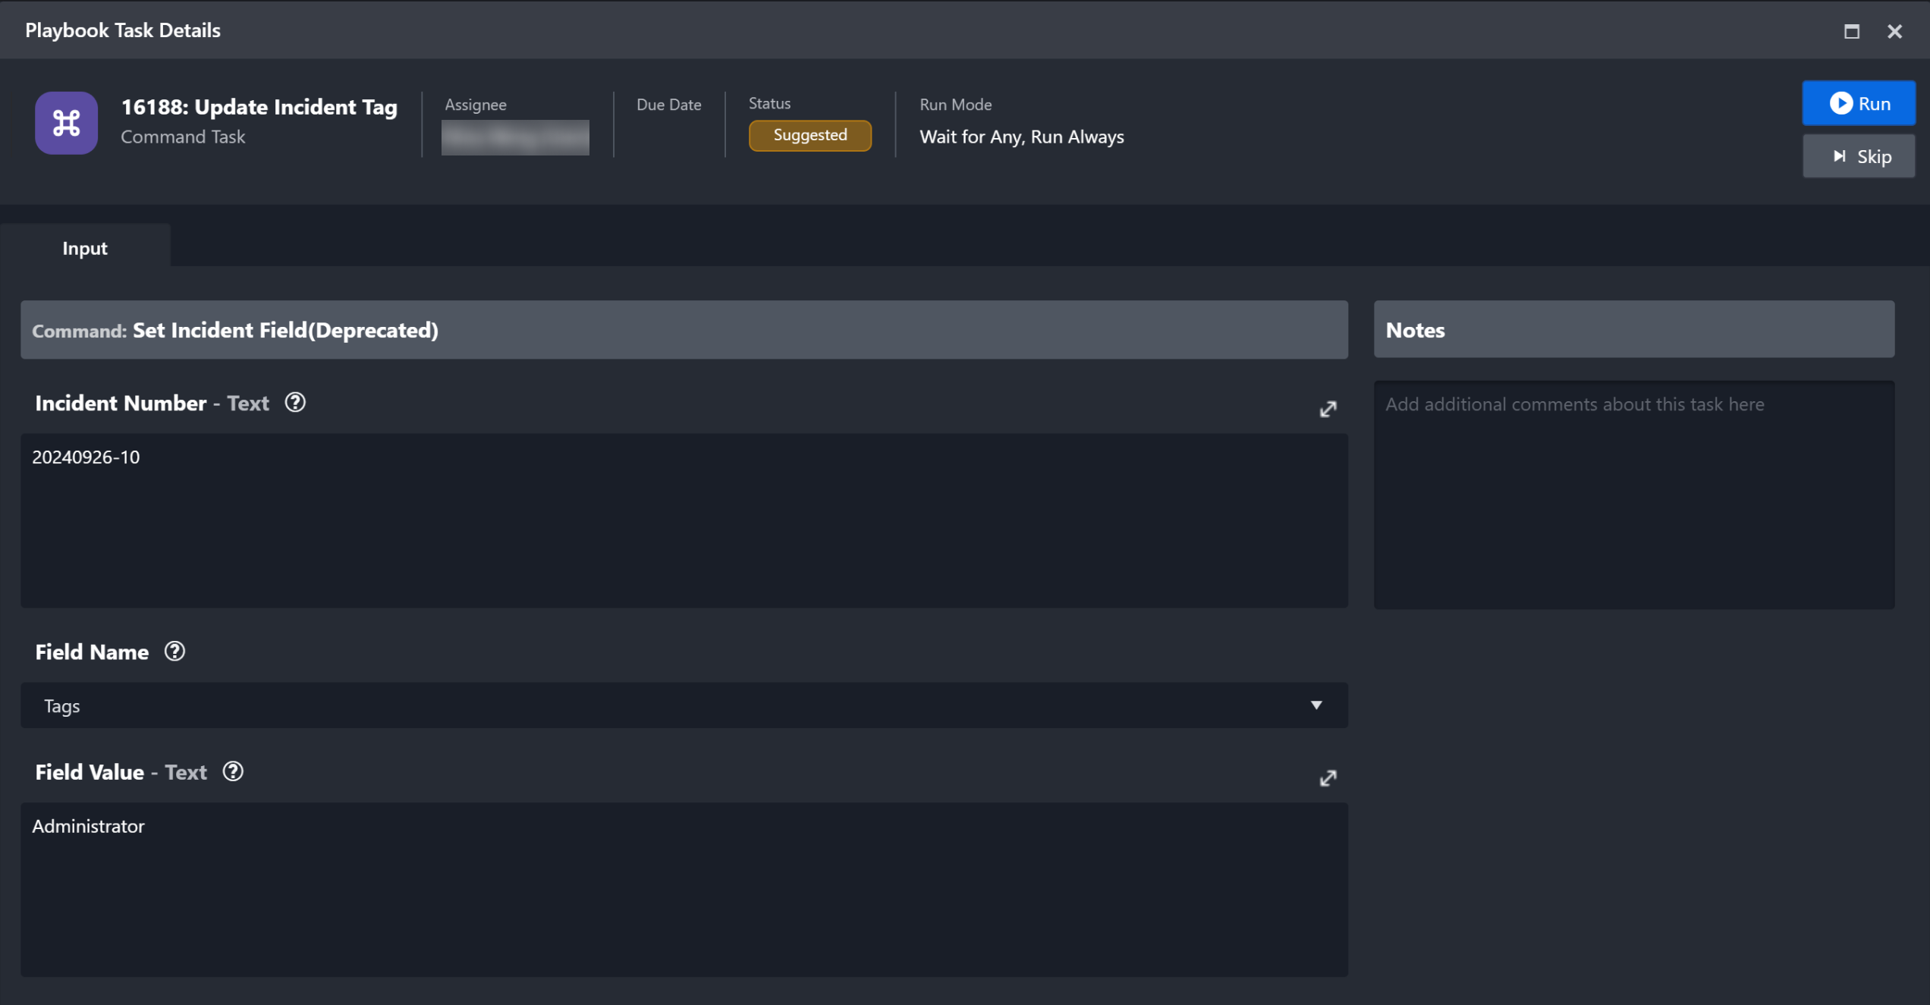Screen dimensions: 1930x1005
Task: Switch to the Input tab
Action: 85,248
